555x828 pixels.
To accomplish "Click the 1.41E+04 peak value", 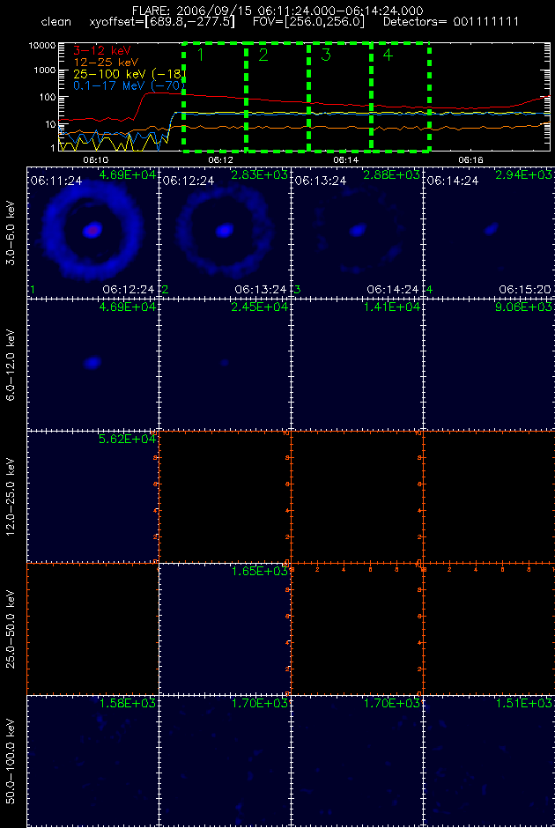I will click(x=391, y=307).
